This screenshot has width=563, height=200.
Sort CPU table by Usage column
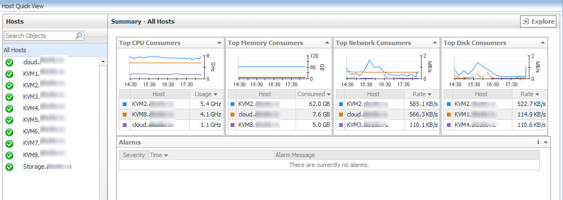pyautogui.click(x=206, y=95)
